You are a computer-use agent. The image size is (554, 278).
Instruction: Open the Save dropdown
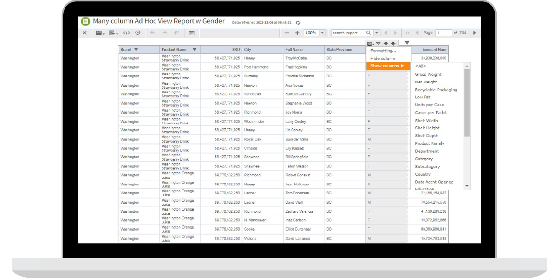[100, 33]
